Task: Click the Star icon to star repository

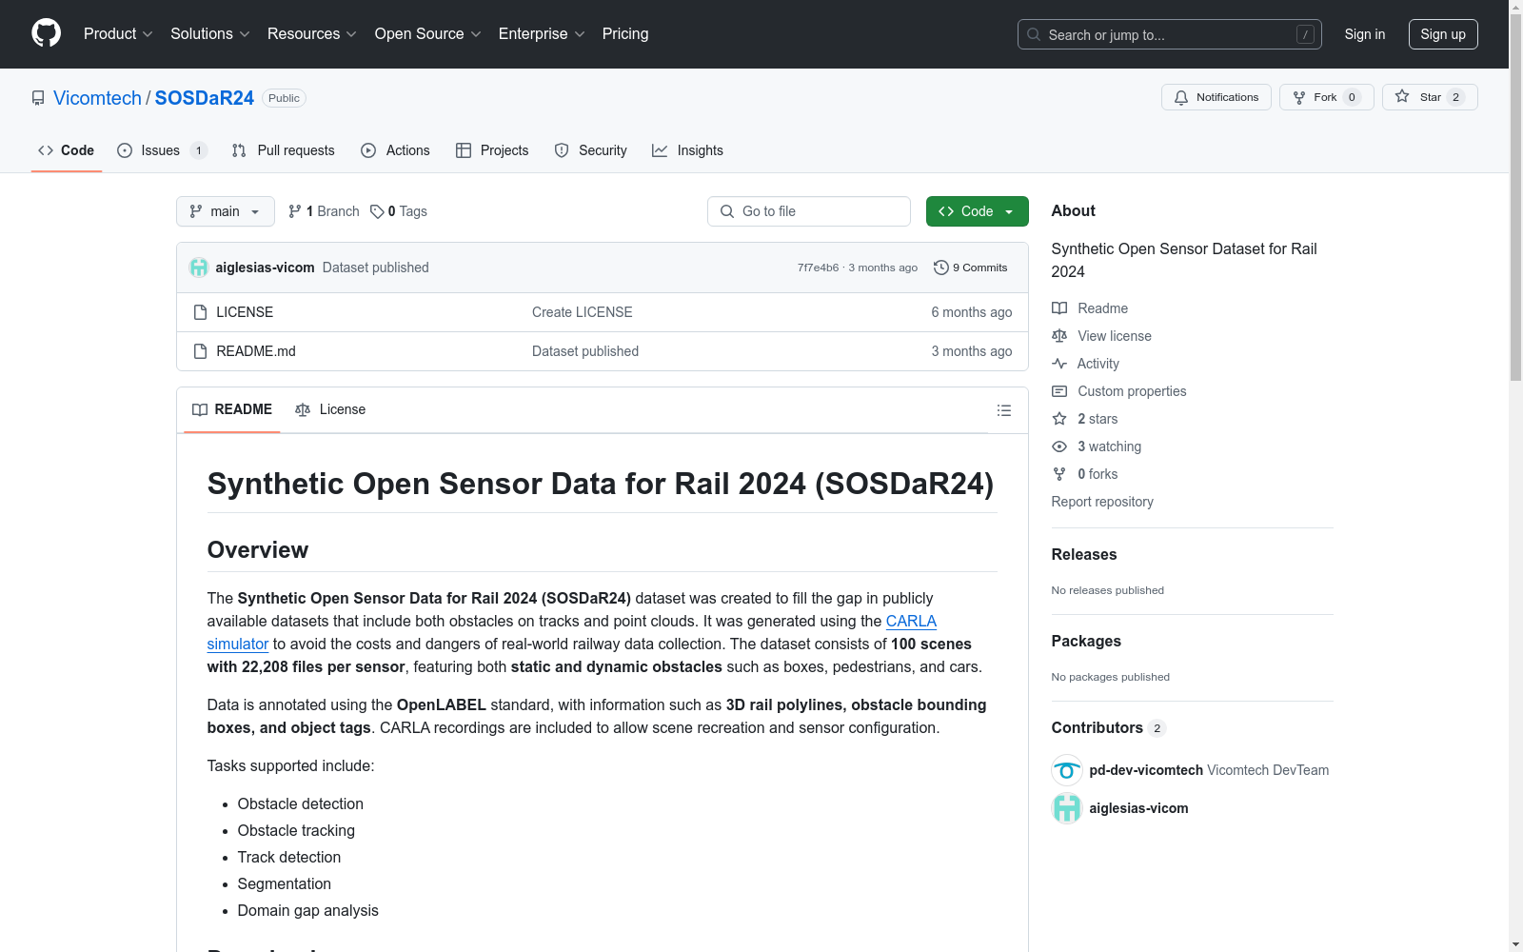Action: (1402, 96)
